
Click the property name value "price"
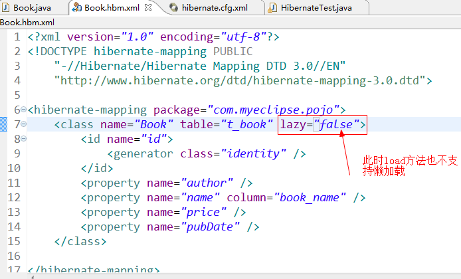pos(203,213)
